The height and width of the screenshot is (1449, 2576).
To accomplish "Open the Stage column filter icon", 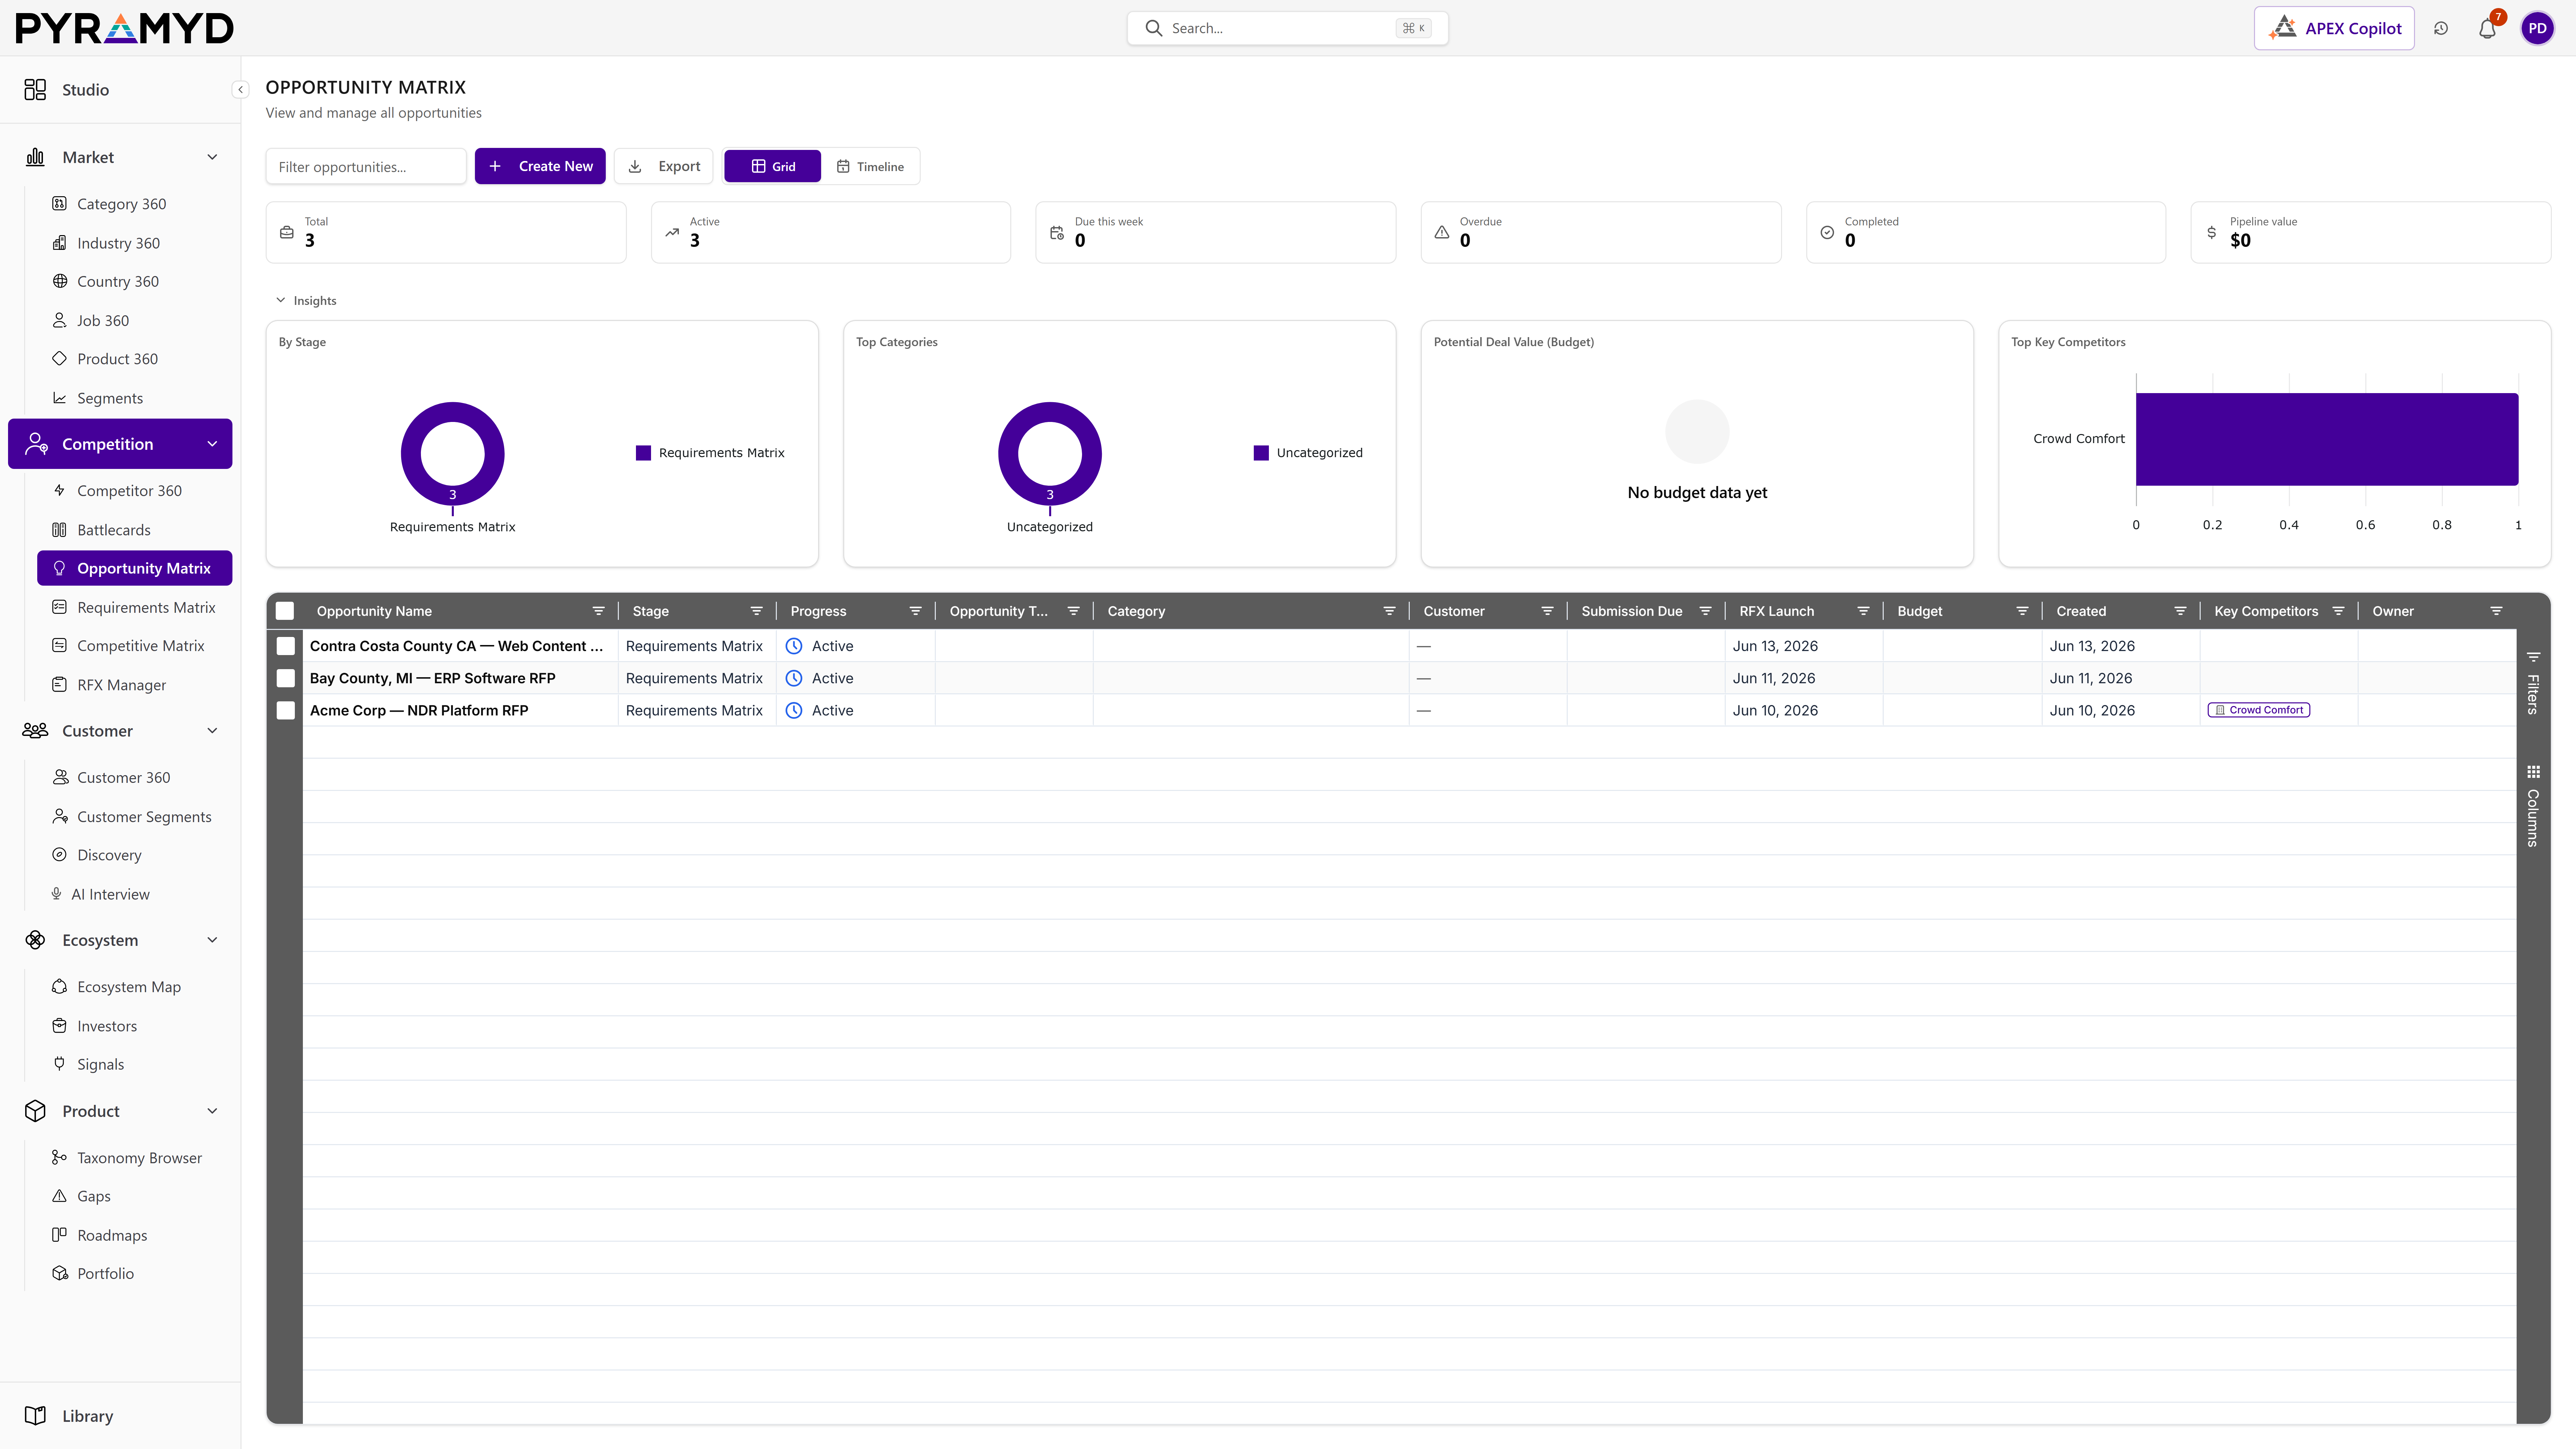I will click(x=756, y=611).
